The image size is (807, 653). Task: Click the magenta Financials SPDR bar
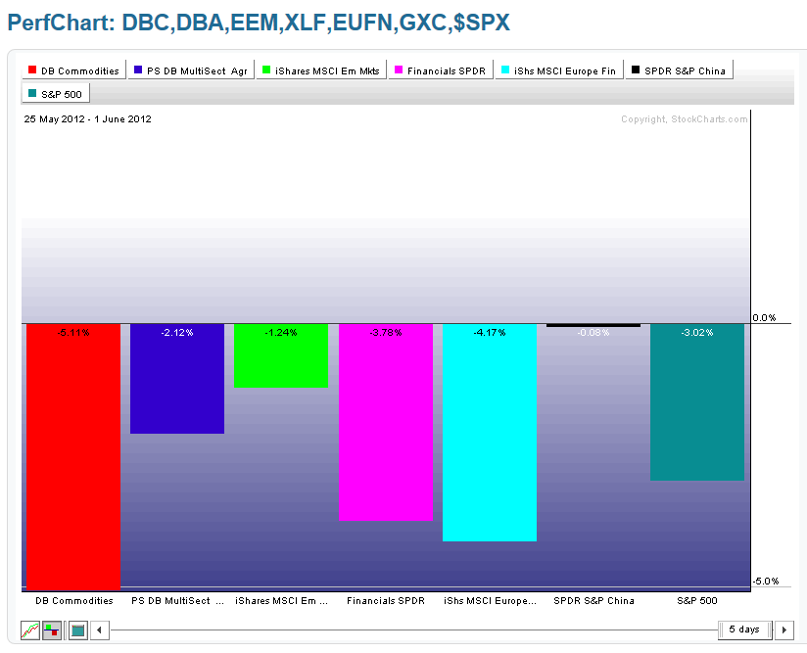click(x=386, y=422)
